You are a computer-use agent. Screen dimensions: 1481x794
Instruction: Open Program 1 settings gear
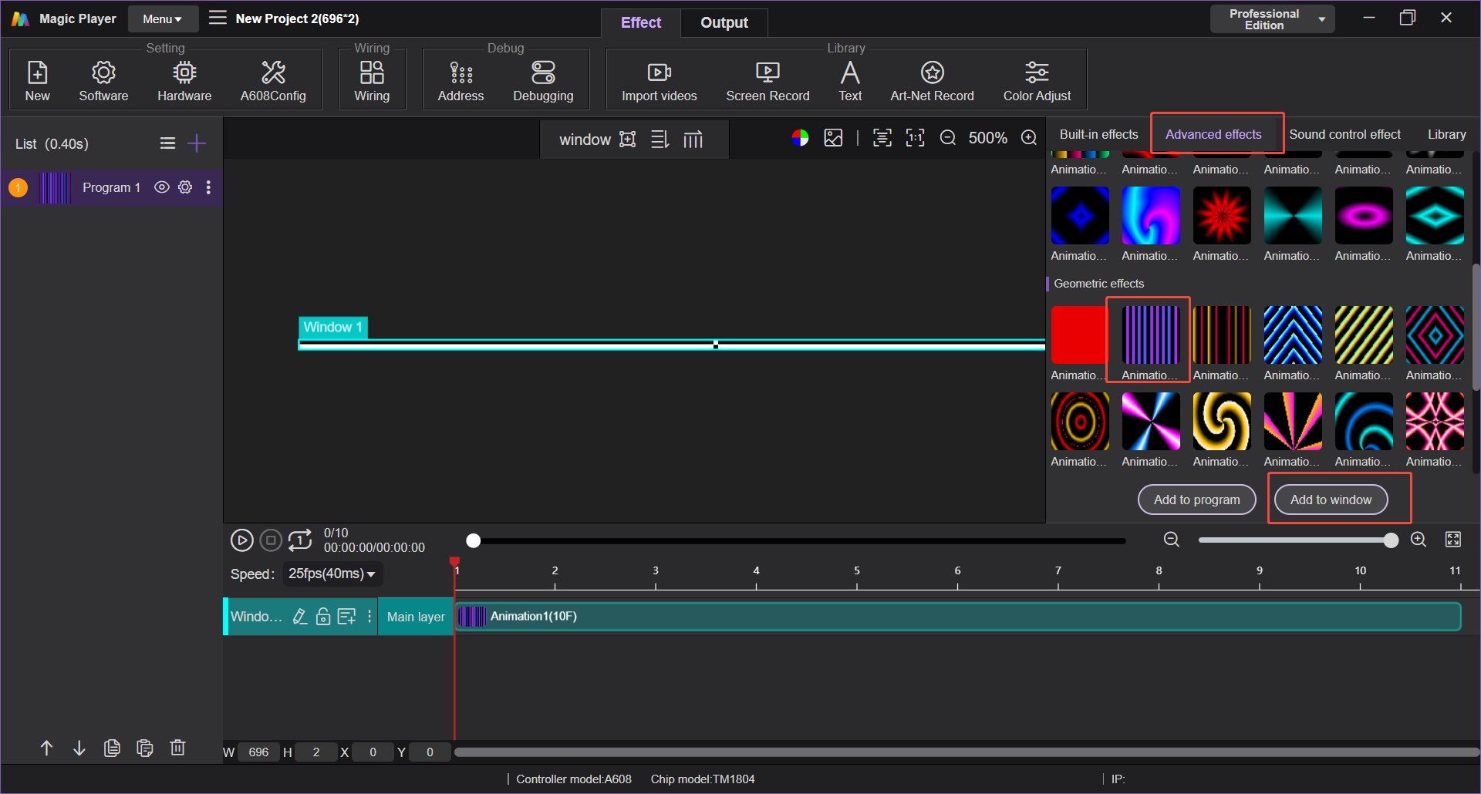(x=185, y=187)
